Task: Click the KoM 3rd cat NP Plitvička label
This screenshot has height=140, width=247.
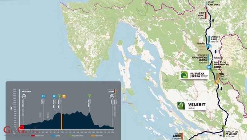Action: click(221, 65)
